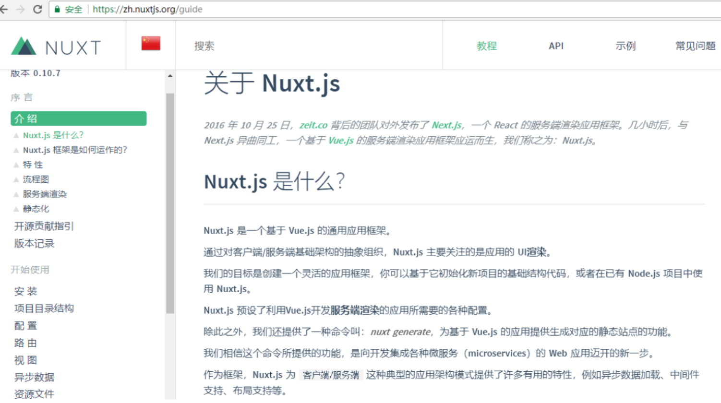Follow the Vue.js link in intro
The image size is (721, 403).
(341, 141)
